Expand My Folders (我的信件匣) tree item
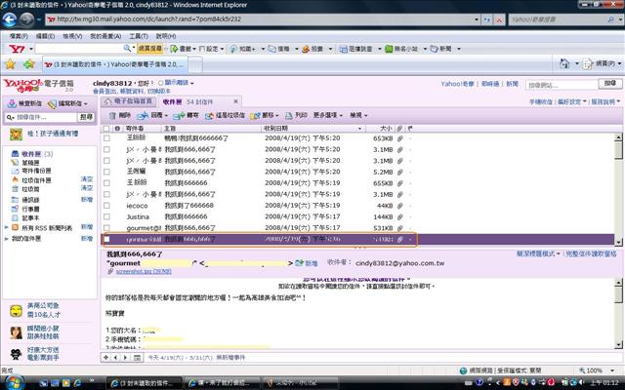625x390 pixels. click(6, 239)
